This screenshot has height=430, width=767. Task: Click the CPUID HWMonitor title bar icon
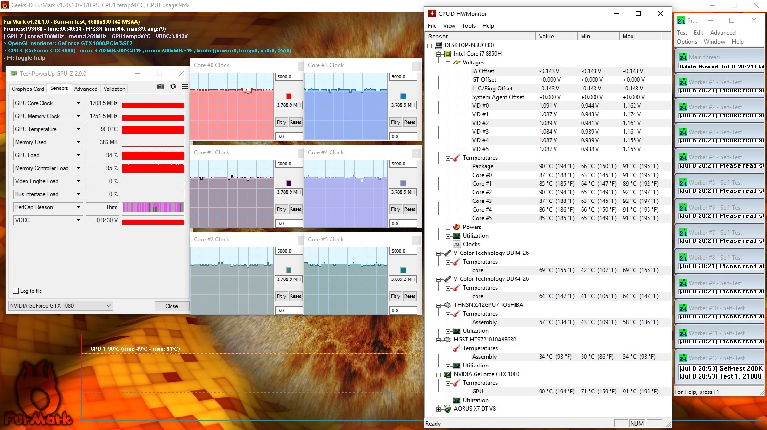(432, 13)
